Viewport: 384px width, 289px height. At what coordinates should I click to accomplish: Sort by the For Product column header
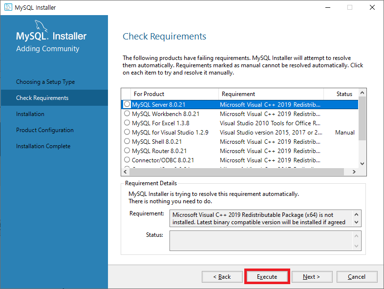click(x=174, y=94)
